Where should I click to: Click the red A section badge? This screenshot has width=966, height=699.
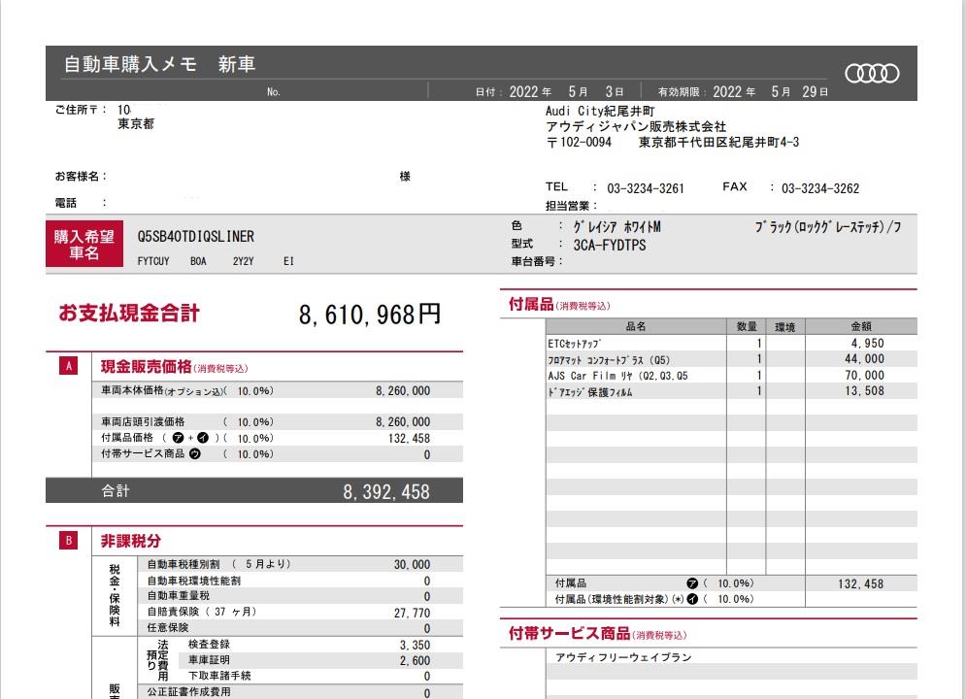pos(68,366)
